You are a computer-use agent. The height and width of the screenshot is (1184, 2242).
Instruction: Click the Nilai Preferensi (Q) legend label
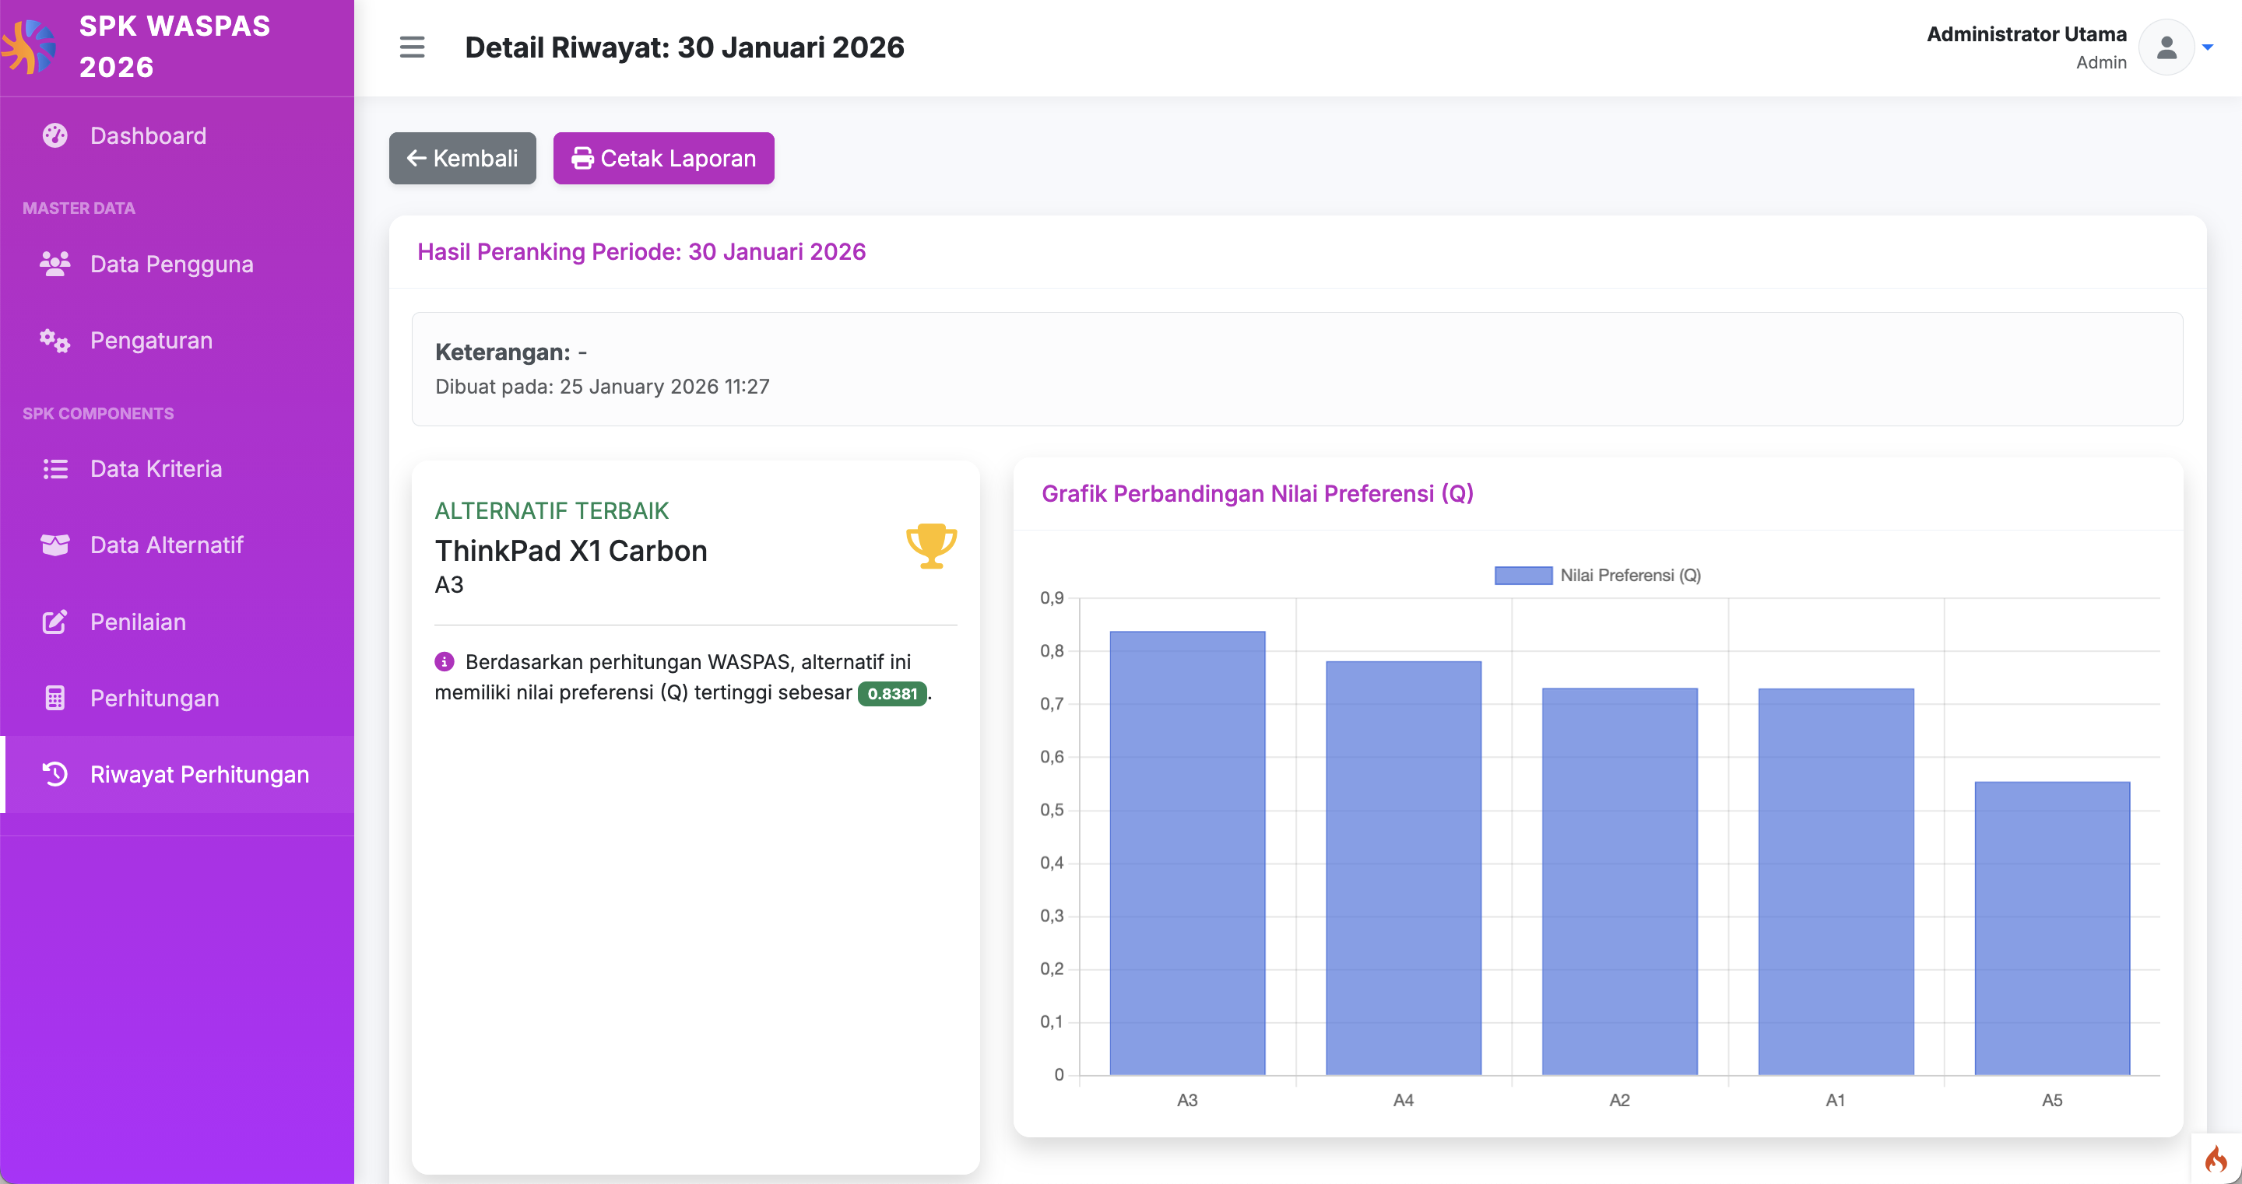(1630, 576)
